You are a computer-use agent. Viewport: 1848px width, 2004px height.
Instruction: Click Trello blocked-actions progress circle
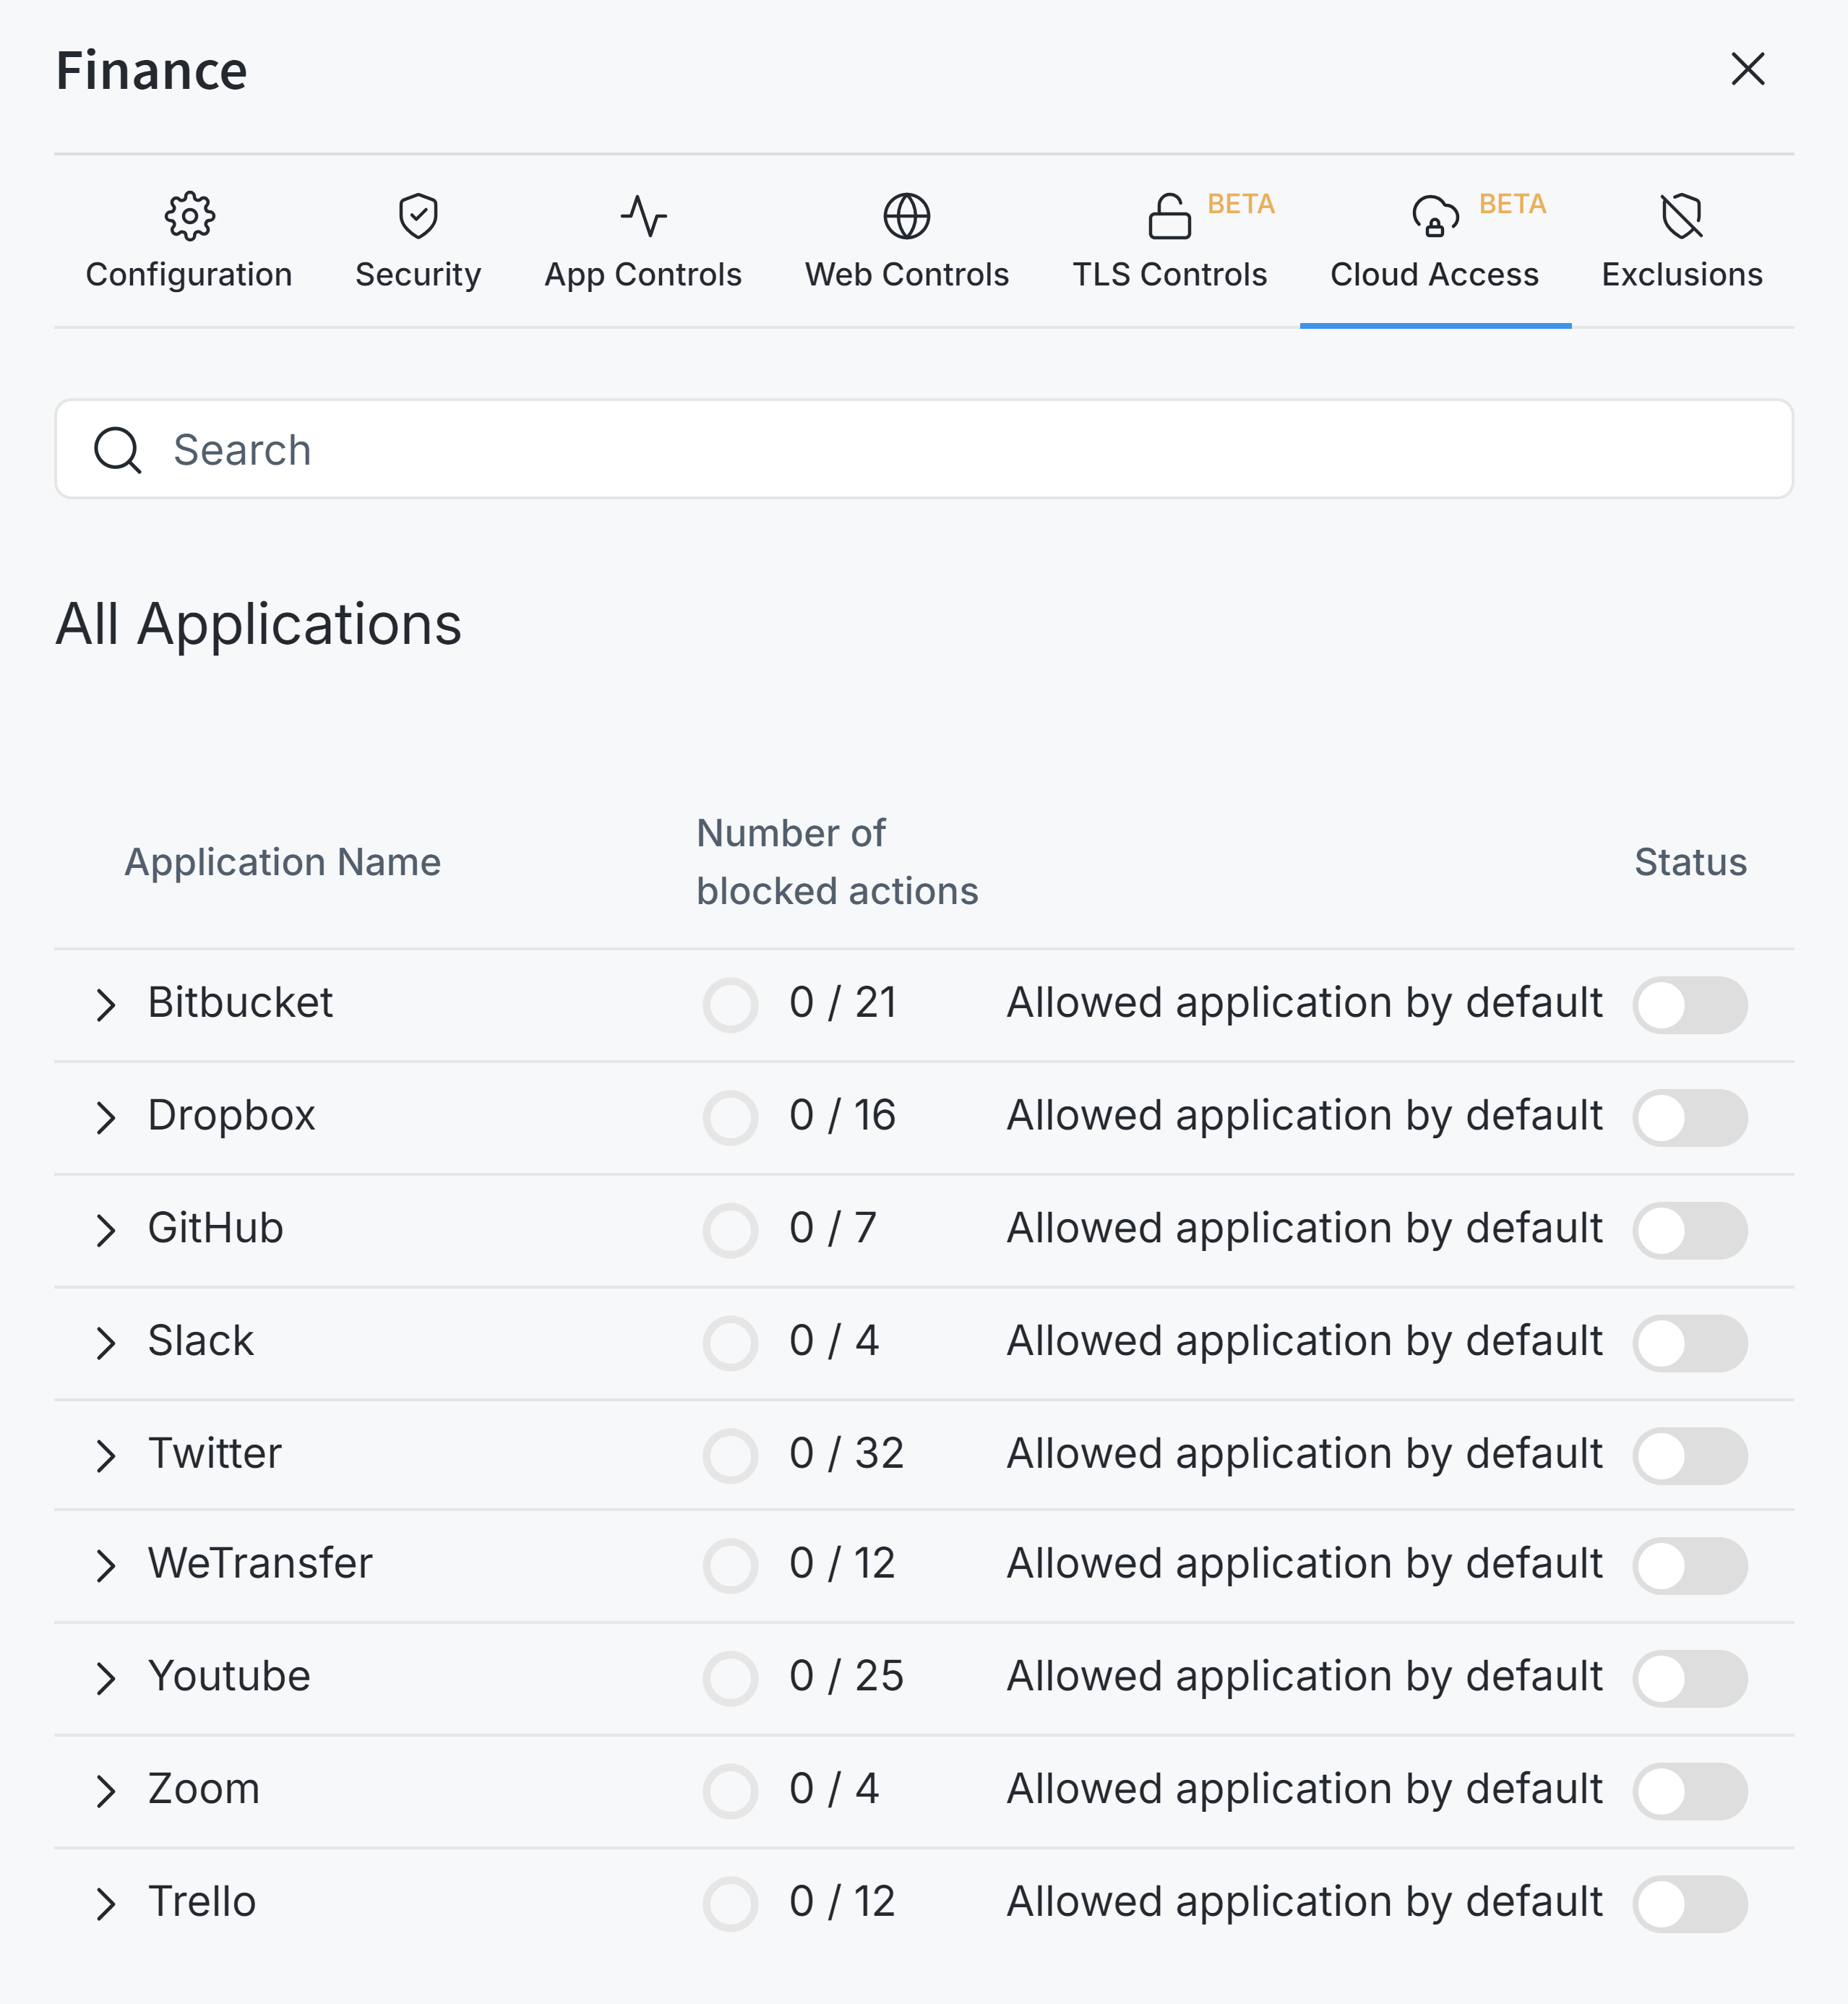pyautogui.click(x=730, y=1904)
